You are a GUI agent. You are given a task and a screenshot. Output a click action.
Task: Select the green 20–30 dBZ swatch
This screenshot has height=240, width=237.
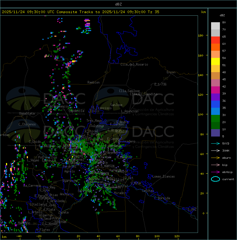(x=215, y=119)
